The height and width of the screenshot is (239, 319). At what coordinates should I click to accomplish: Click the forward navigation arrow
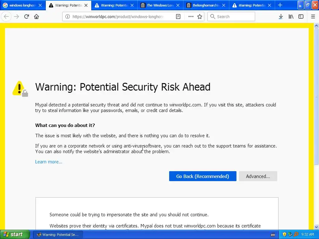pyautogui.click(x=17, y=16)
